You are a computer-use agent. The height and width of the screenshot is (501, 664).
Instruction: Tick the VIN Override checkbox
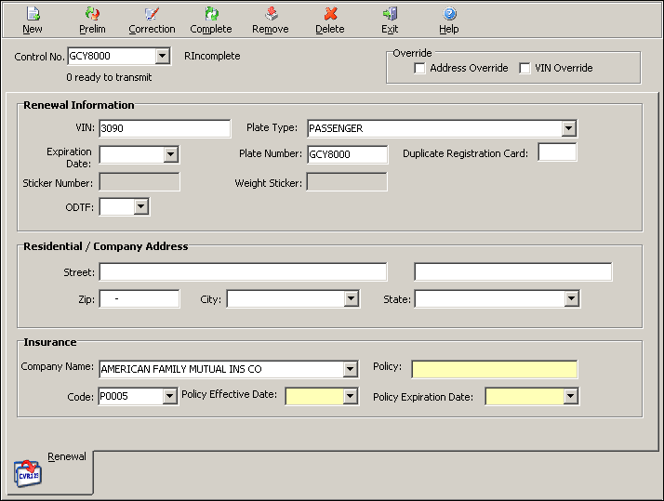tap(525, 68)
